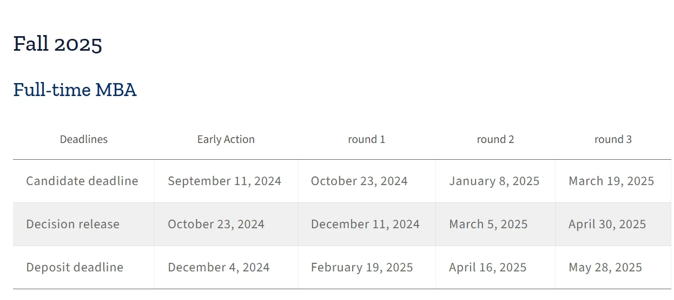The width and height of the screenshot is (674, 300).
Task: Click the March 5, 2025 cell
Action: click(488, 224)
